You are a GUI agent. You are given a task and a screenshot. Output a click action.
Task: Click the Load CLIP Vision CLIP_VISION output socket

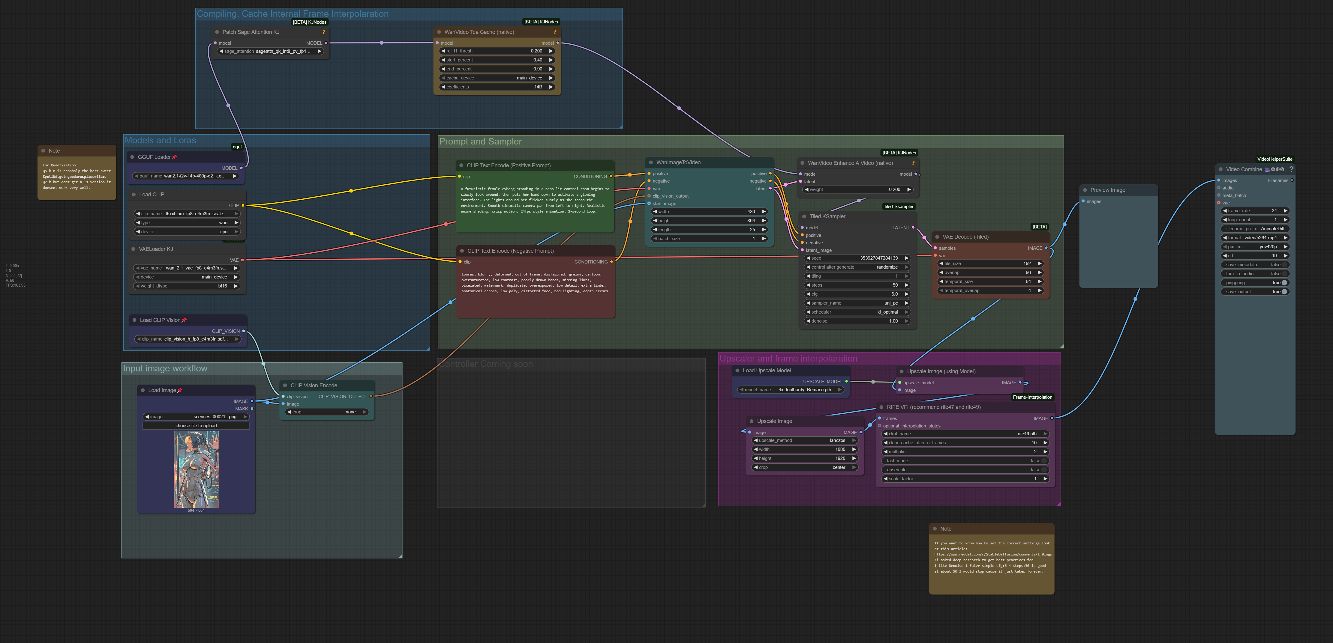244,331
